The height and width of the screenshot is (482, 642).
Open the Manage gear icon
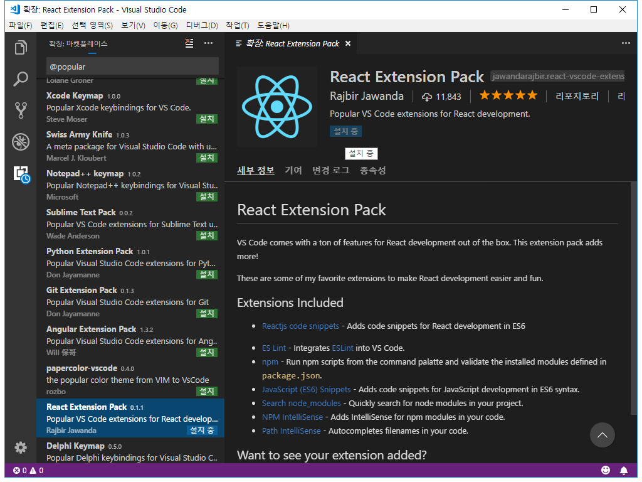[21, 447]
